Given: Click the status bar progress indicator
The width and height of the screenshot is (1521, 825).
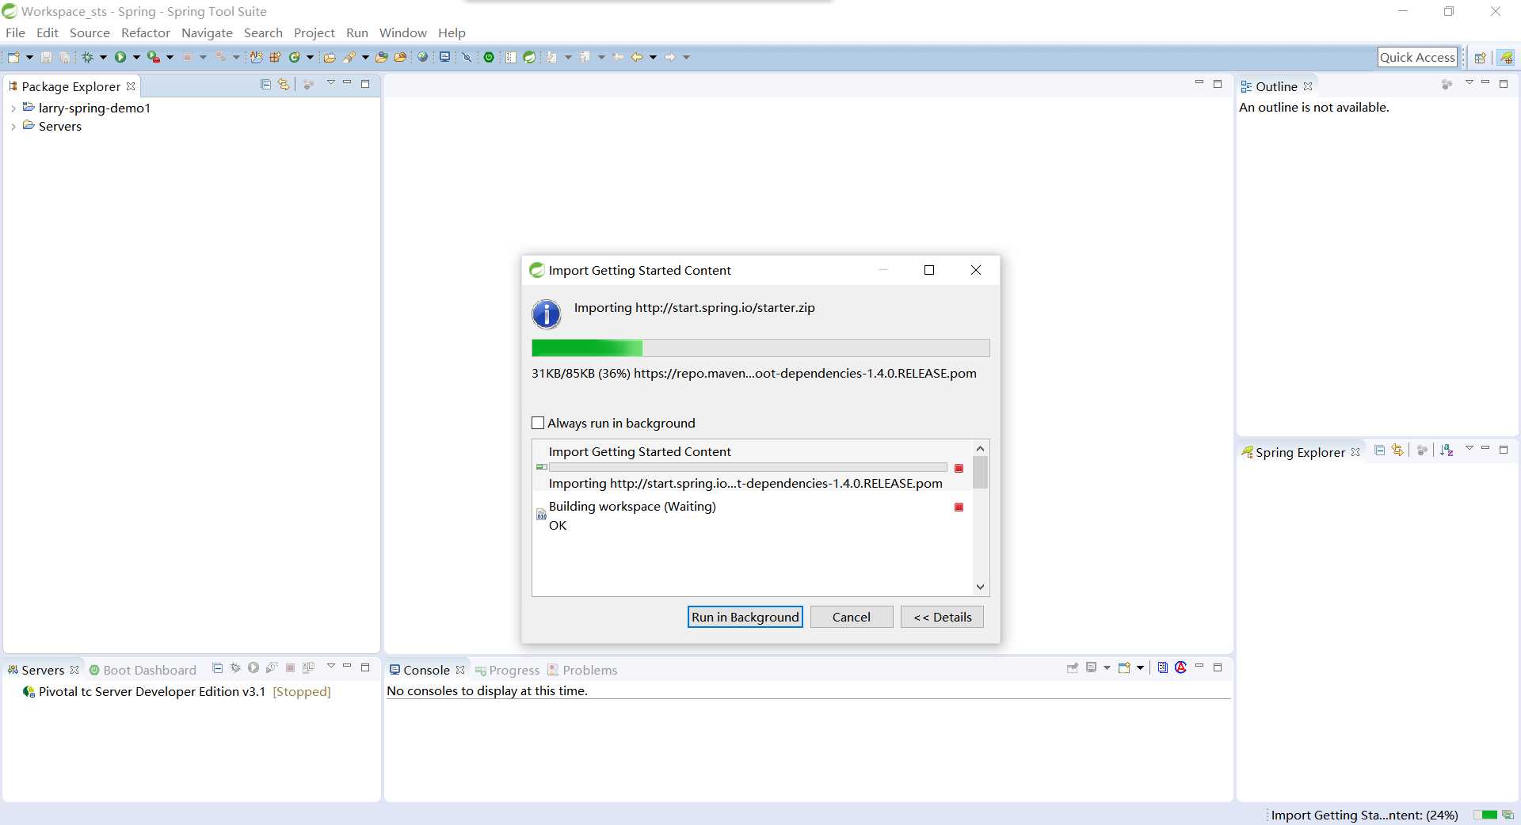Looking at the screenshot, I should point(1485,815).
